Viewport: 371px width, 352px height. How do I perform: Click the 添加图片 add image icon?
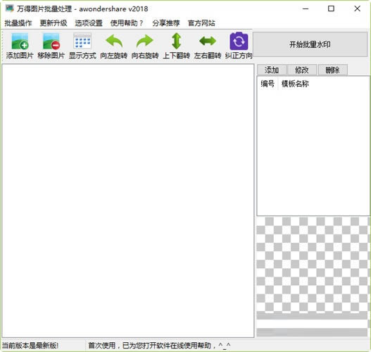tap(20, 42)
